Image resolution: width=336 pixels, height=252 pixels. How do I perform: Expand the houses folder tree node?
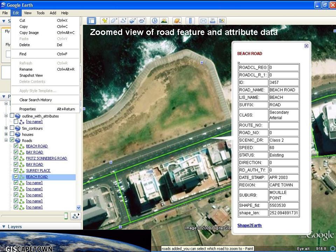tap(6, 134)
